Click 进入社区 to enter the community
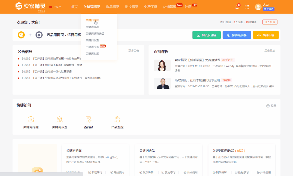The width and height of the screenshot is (293, 176). pyautogui.click(x=270, y=22)
